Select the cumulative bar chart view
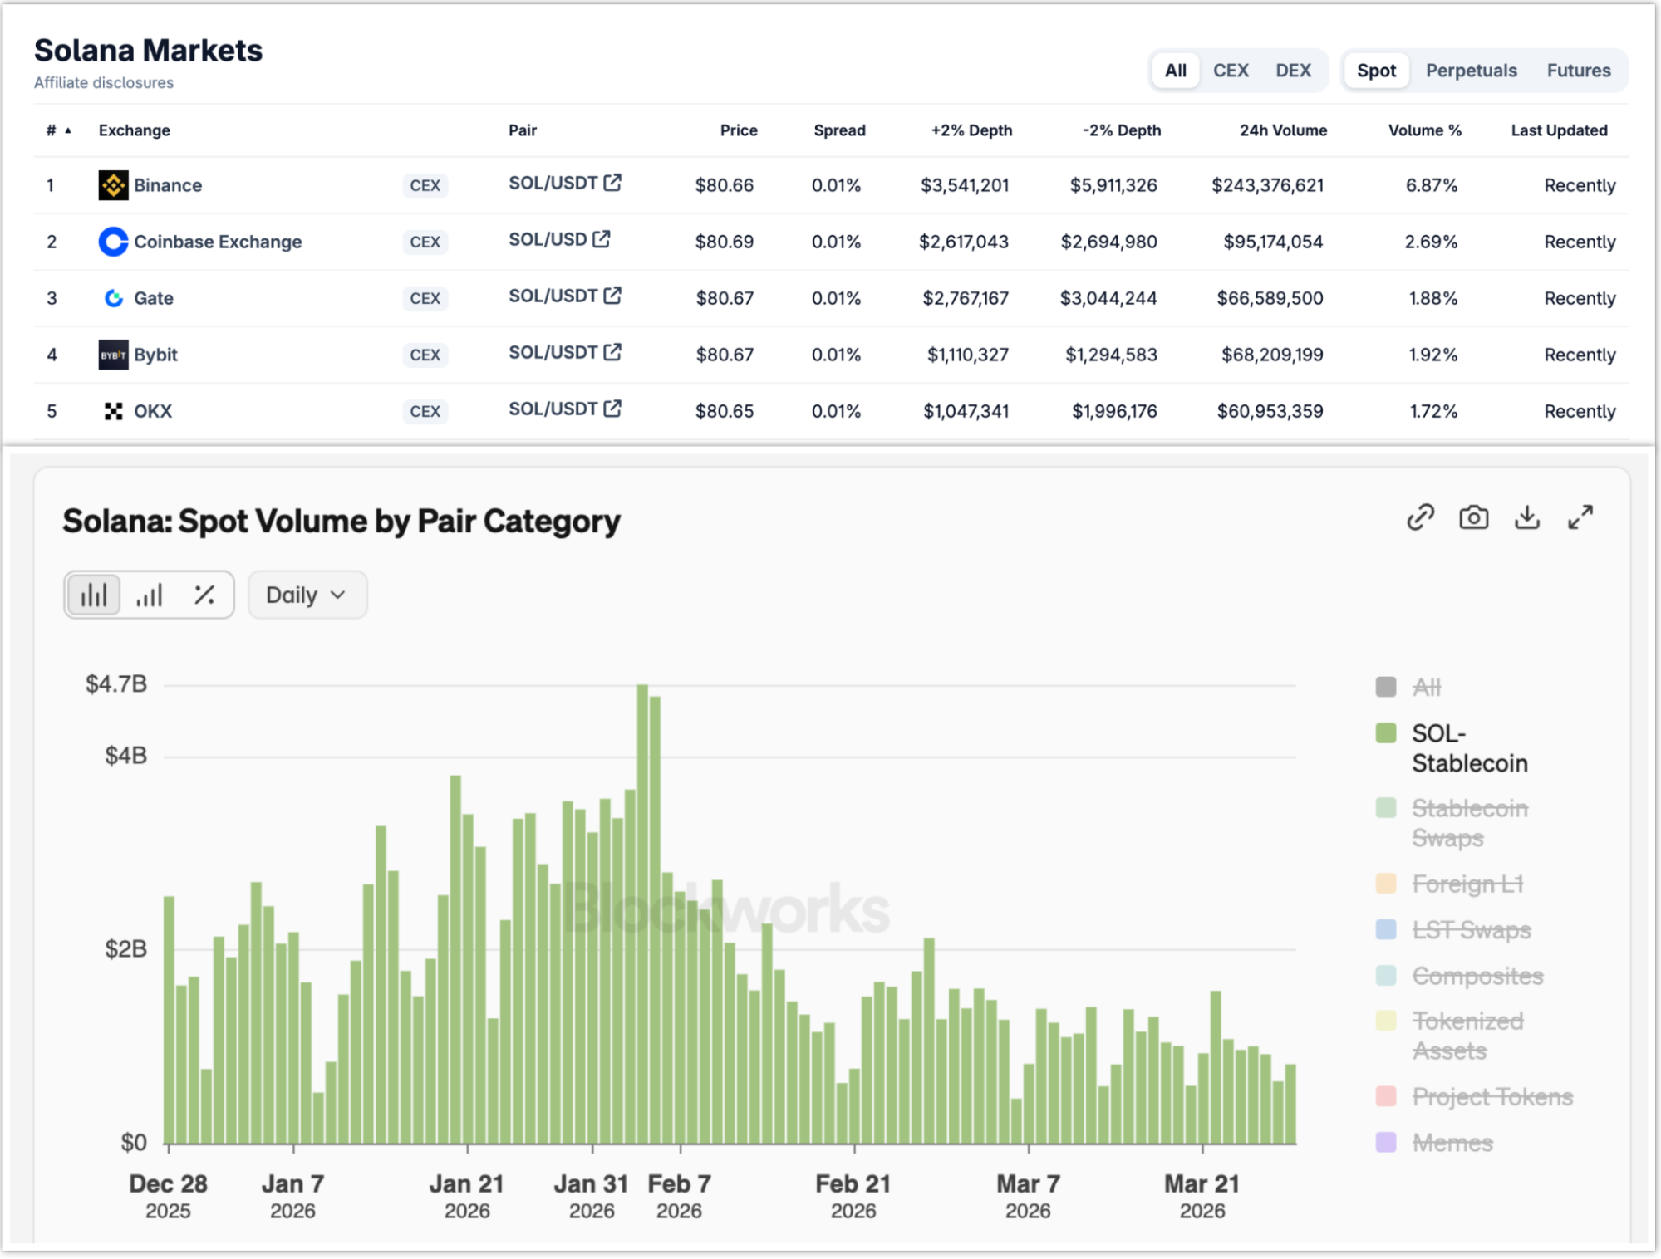This screenshot has width=1661, height=1259. click(x=150, y=595)
